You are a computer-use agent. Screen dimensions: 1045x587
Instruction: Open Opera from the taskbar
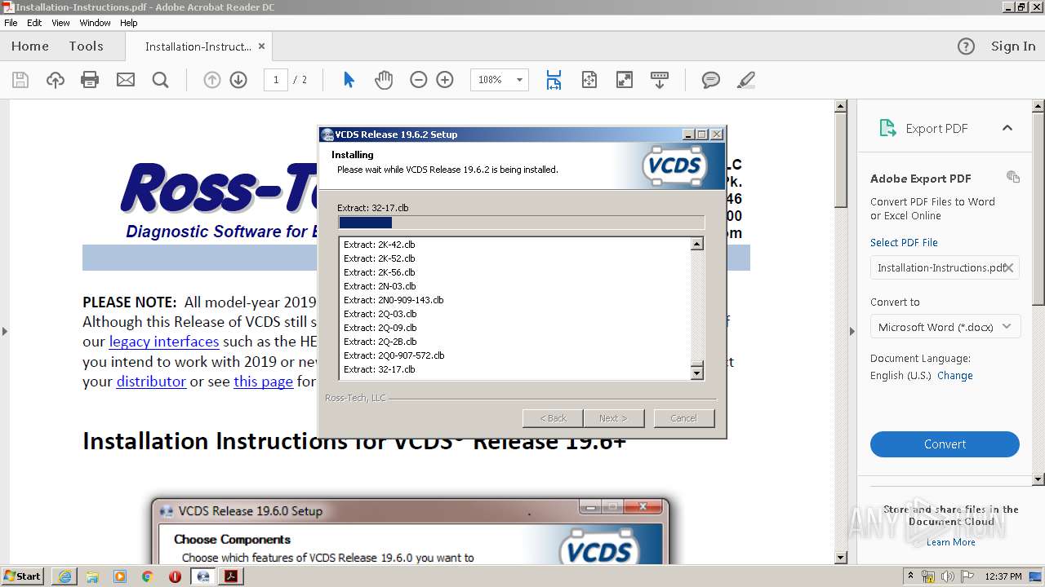(176, 576)
